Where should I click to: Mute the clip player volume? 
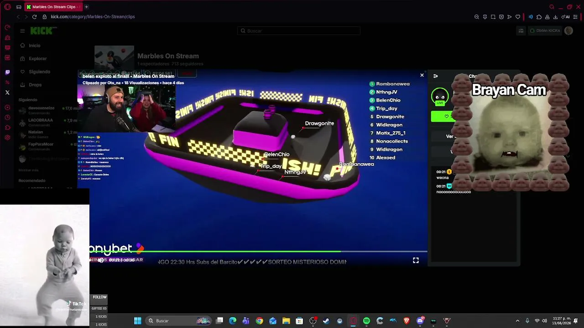point(101,260)
